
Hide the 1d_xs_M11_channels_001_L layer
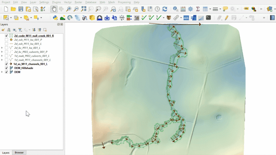[7, 64]
